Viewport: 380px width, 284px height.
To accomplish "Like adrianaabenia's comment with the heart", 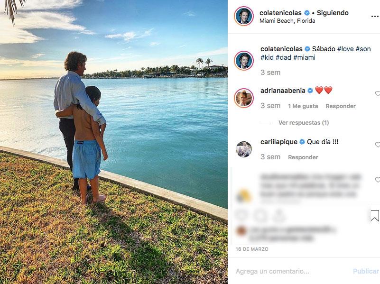I will point(377,94).
